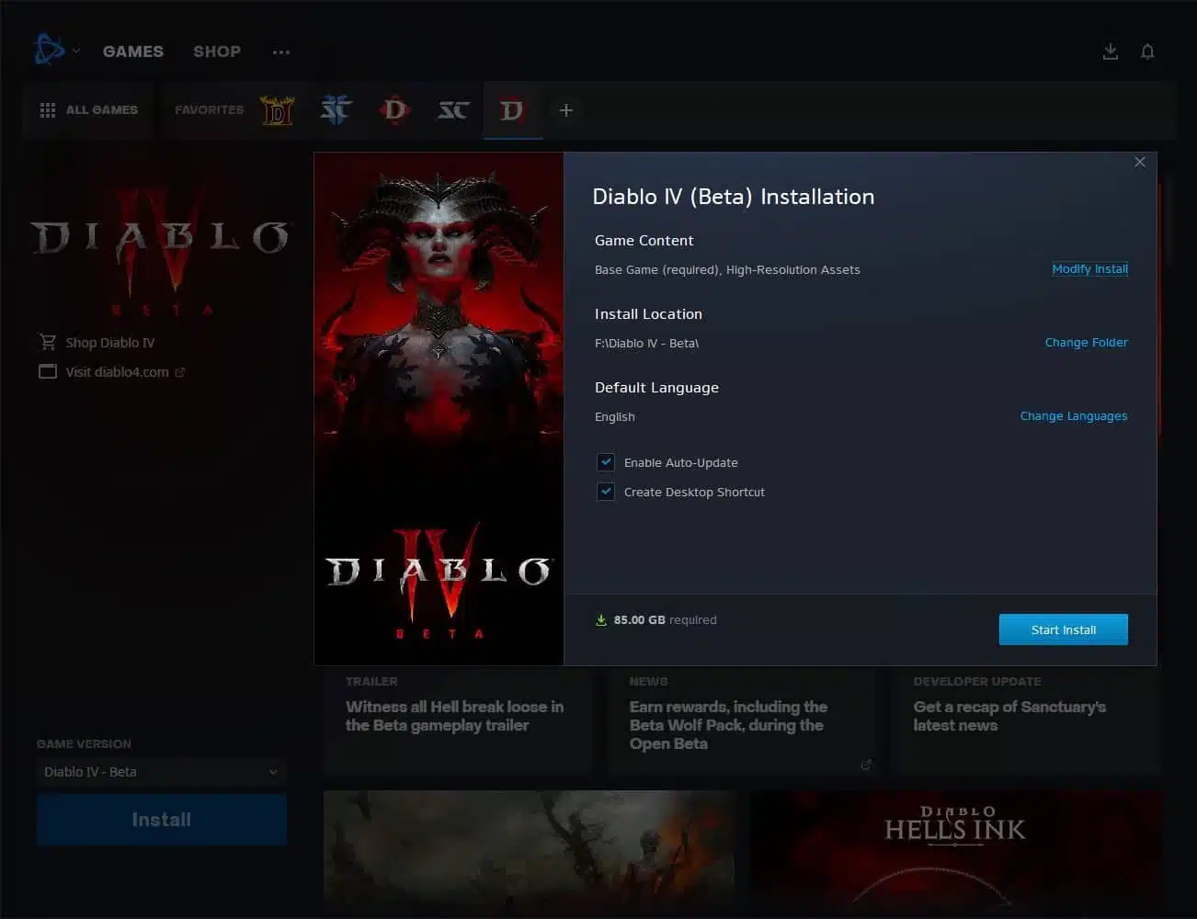Open the notifications bell
Viewport: 1197px width, 919px height.
pos(1147,51)
